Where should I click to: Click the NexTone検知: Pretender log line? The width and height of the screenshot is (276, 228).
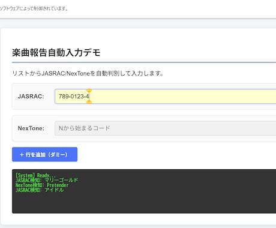[42, 185]
